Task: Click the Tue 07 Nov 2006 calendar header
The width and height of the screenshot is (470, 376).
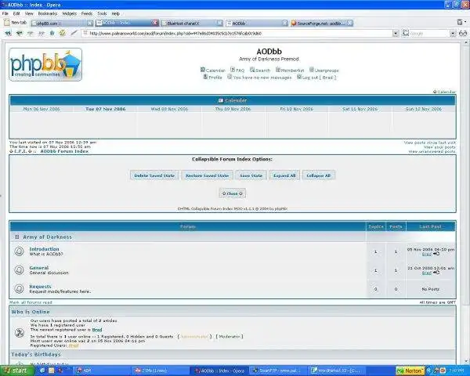Action: point(105,109)
